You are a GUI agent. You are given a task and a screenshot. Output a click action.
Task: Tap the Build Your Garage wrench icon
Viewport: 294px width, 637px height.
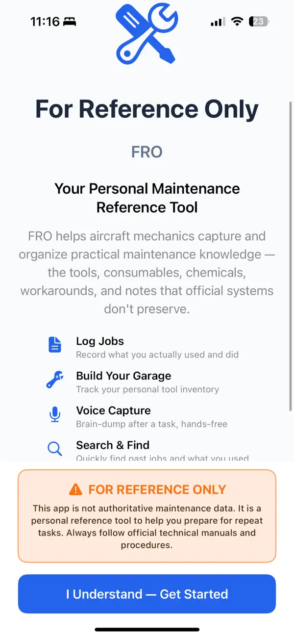pyautogui.click(x=55, y=379)
